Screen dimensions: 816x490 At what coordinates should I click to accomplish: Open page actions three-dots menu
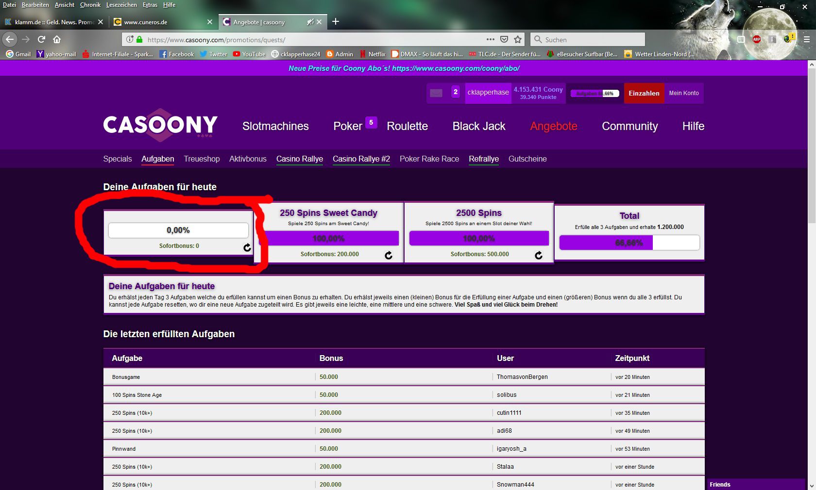click(x=491, y=39)
